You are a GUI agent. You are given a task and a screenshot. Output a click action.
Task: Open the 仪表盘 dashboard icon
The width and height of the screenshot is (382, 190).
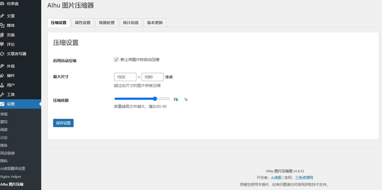tap(4, 4)
